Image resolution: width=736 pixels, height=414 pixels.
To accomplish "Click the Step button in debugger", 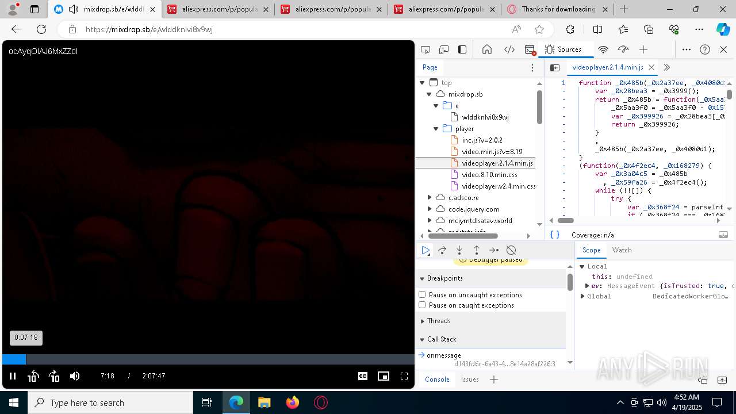I will [x=494, y=250].
